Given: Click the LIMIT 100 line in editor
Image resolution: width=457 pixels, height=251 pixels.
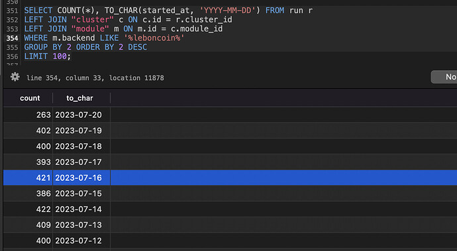Looking at the screenshot, I should point(47,56).
